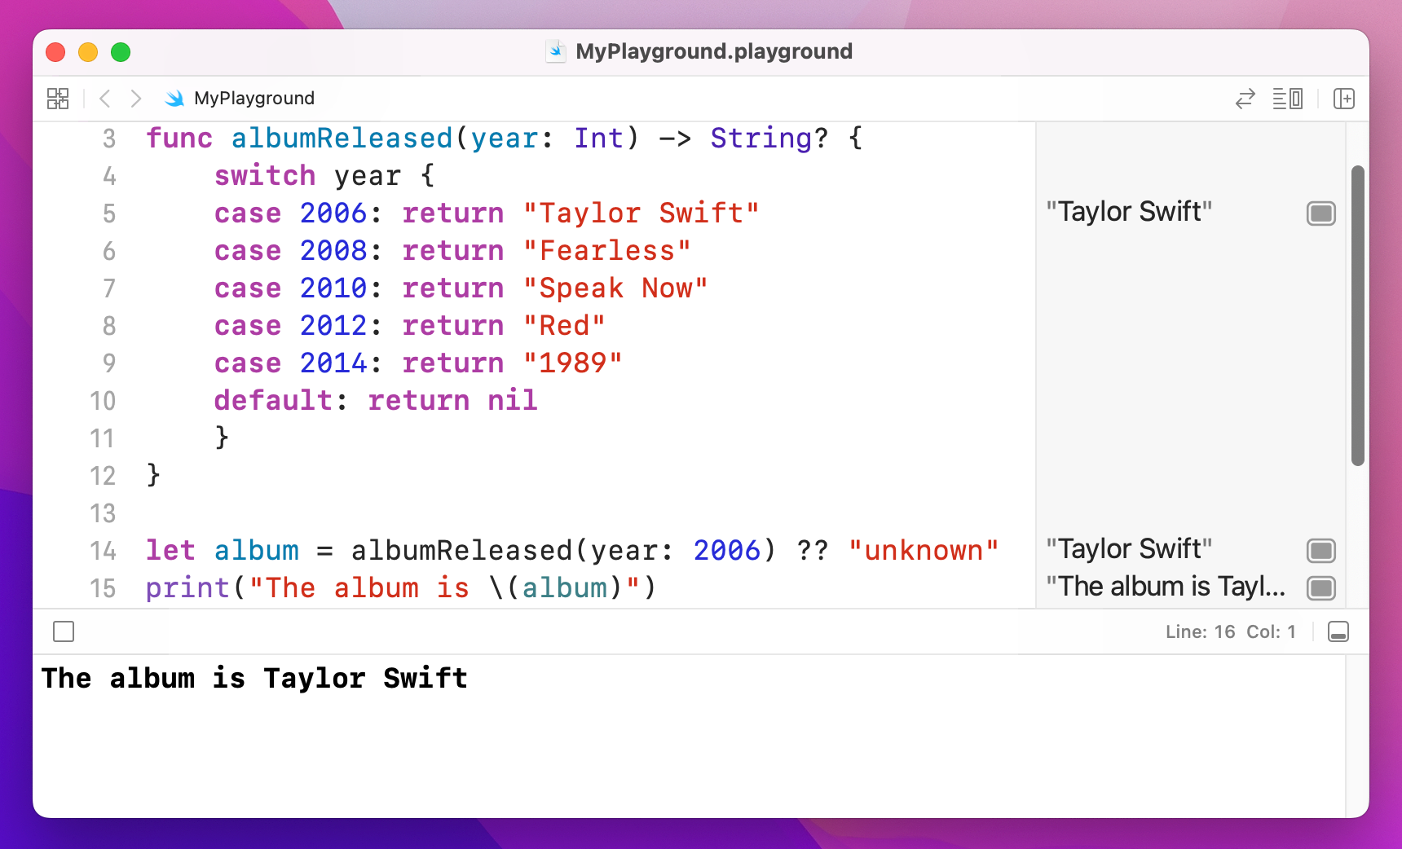Select the "Taylor Swift" result in the sidebar
The image size is (1402, 849).
1129,211
